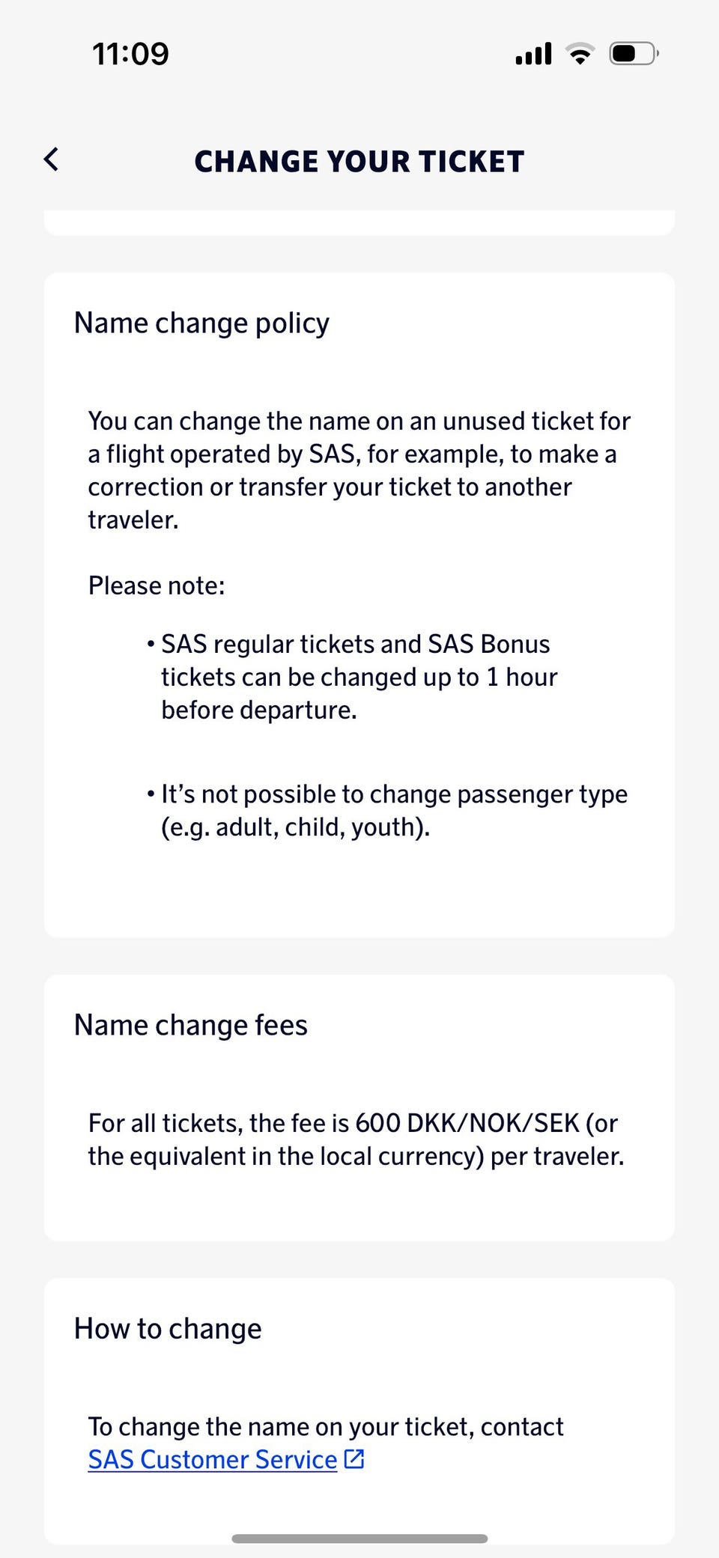This screenshot has height=1558, width=719.
Task: Tap the back chevron arrow
Action: coord(51,159)
